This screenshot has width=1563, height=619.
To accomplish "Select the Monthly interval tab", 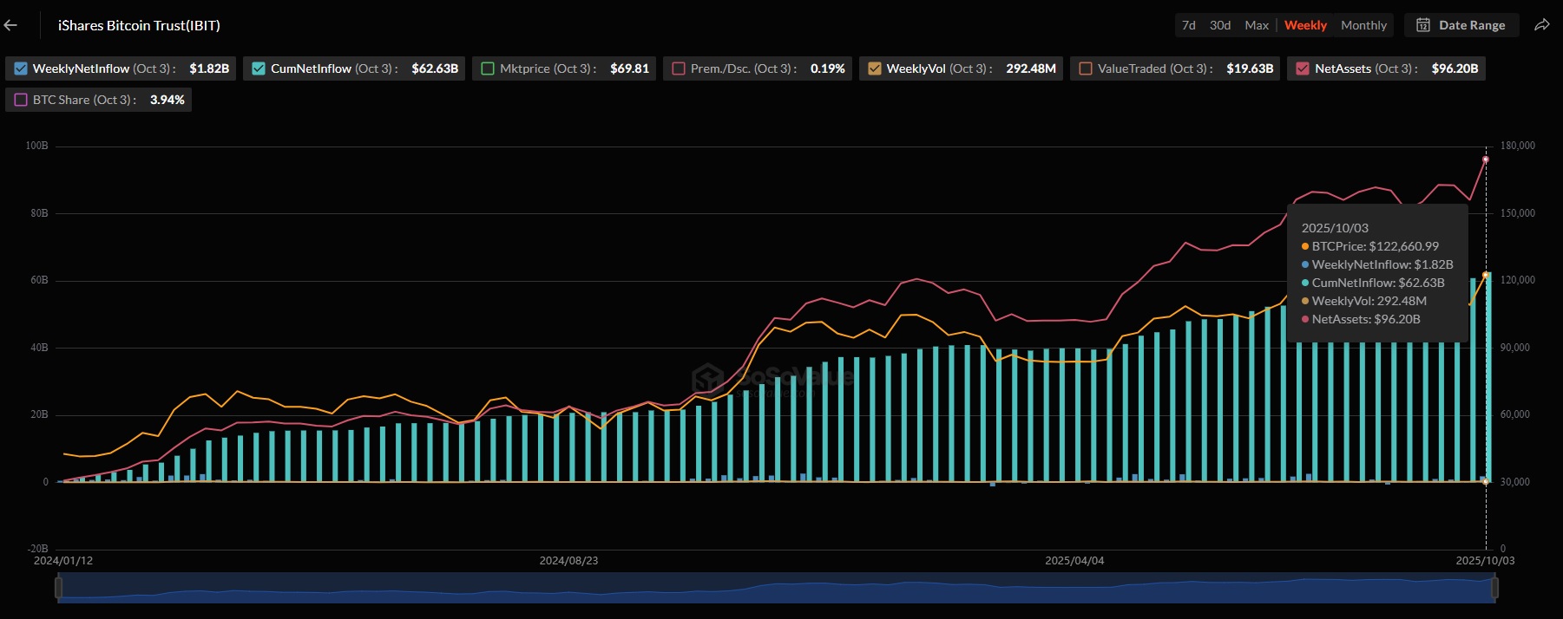I will (x=1363, y=25).
